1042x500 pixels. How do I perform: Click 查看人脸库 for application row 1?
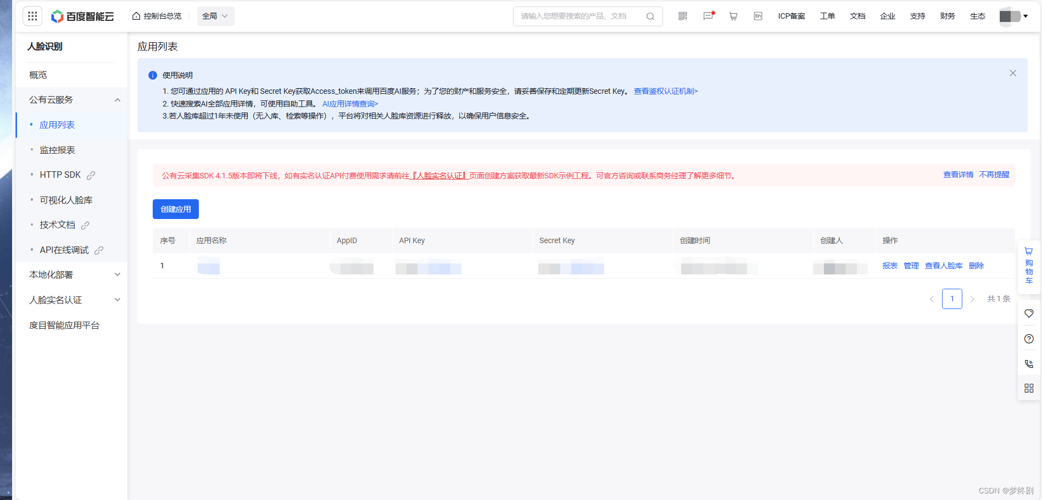944,266
